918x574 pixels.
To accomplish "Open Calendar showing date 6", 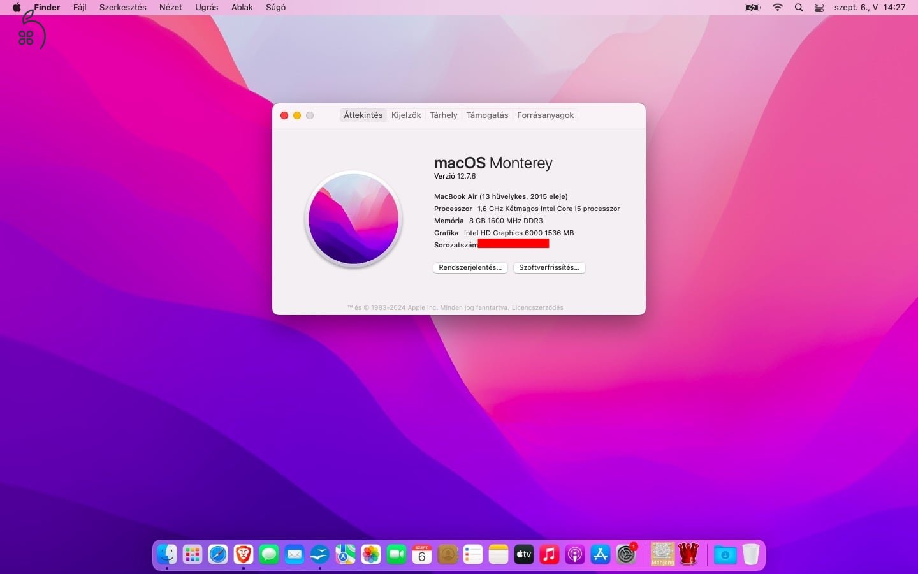I will pos(422,554).
